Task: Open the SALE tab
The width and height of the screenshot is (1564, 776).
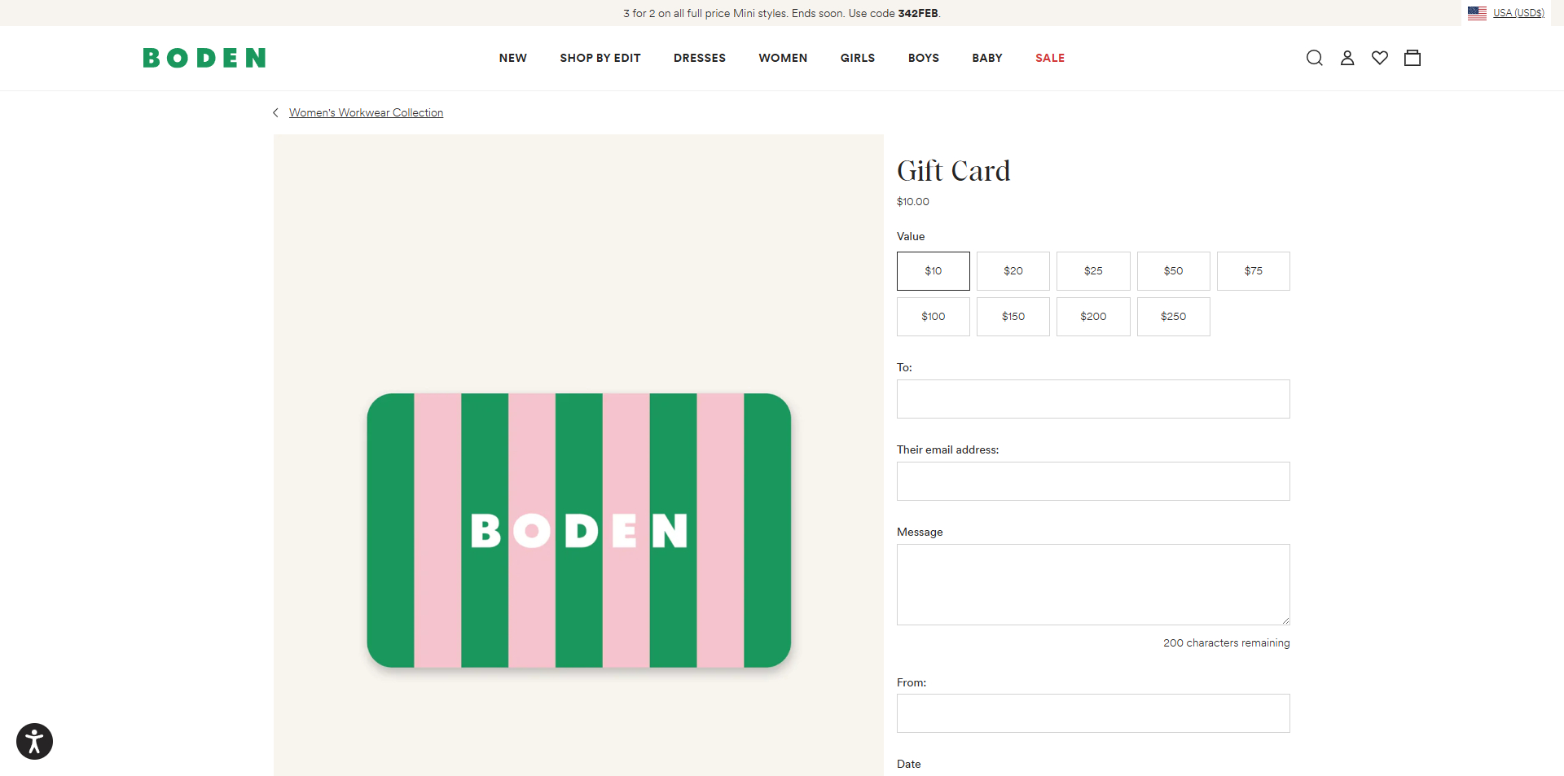Action: point(1049,58)
